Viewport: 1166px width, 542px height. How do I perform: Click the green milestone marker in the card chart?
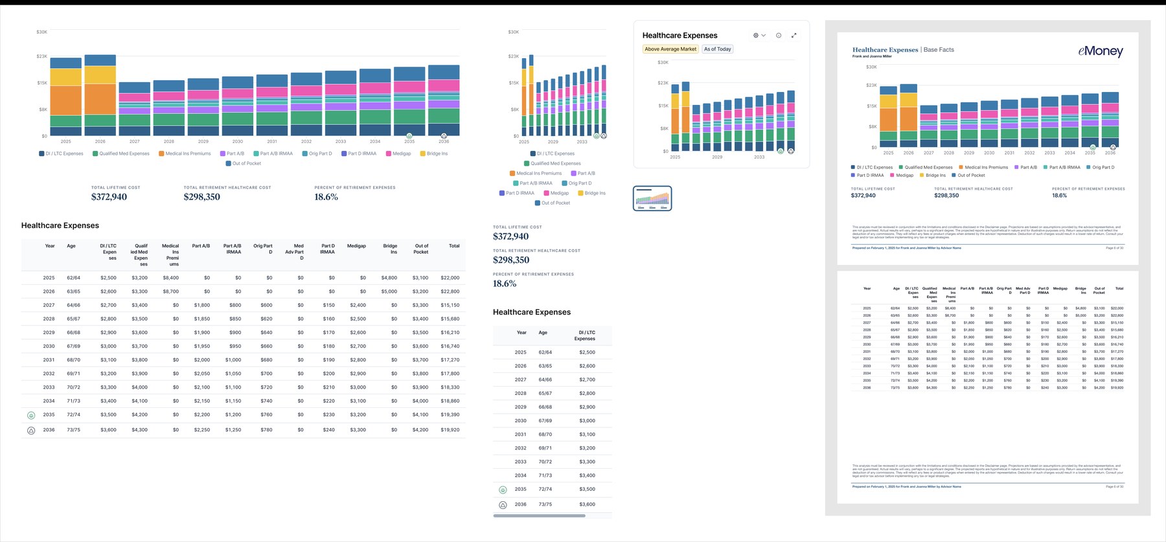[781, 151]
